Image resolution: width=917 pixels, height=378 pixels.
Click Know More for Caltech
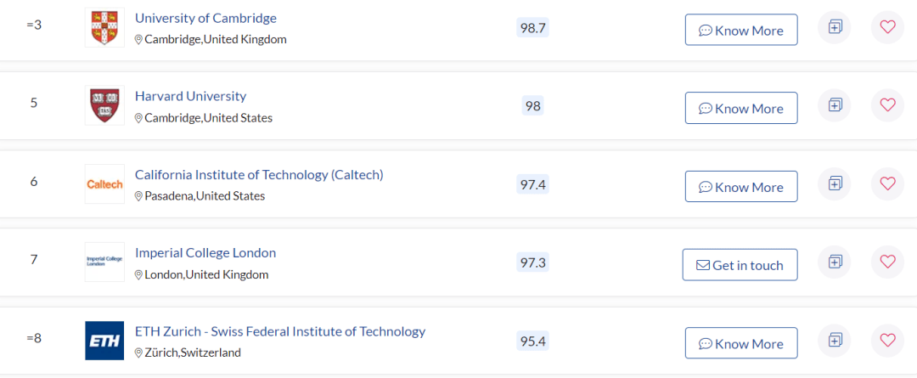[x=741, y=187]
